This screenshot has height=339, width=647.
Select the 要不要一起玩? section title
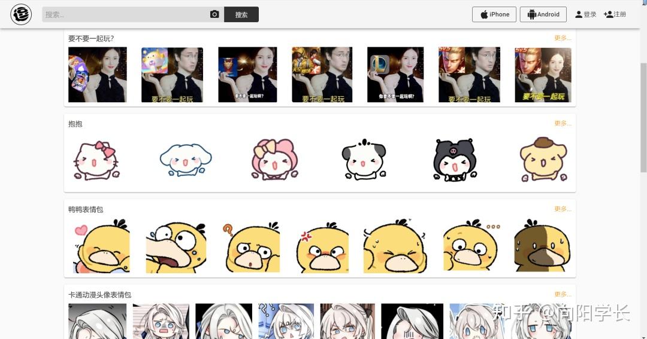point(91,38)
